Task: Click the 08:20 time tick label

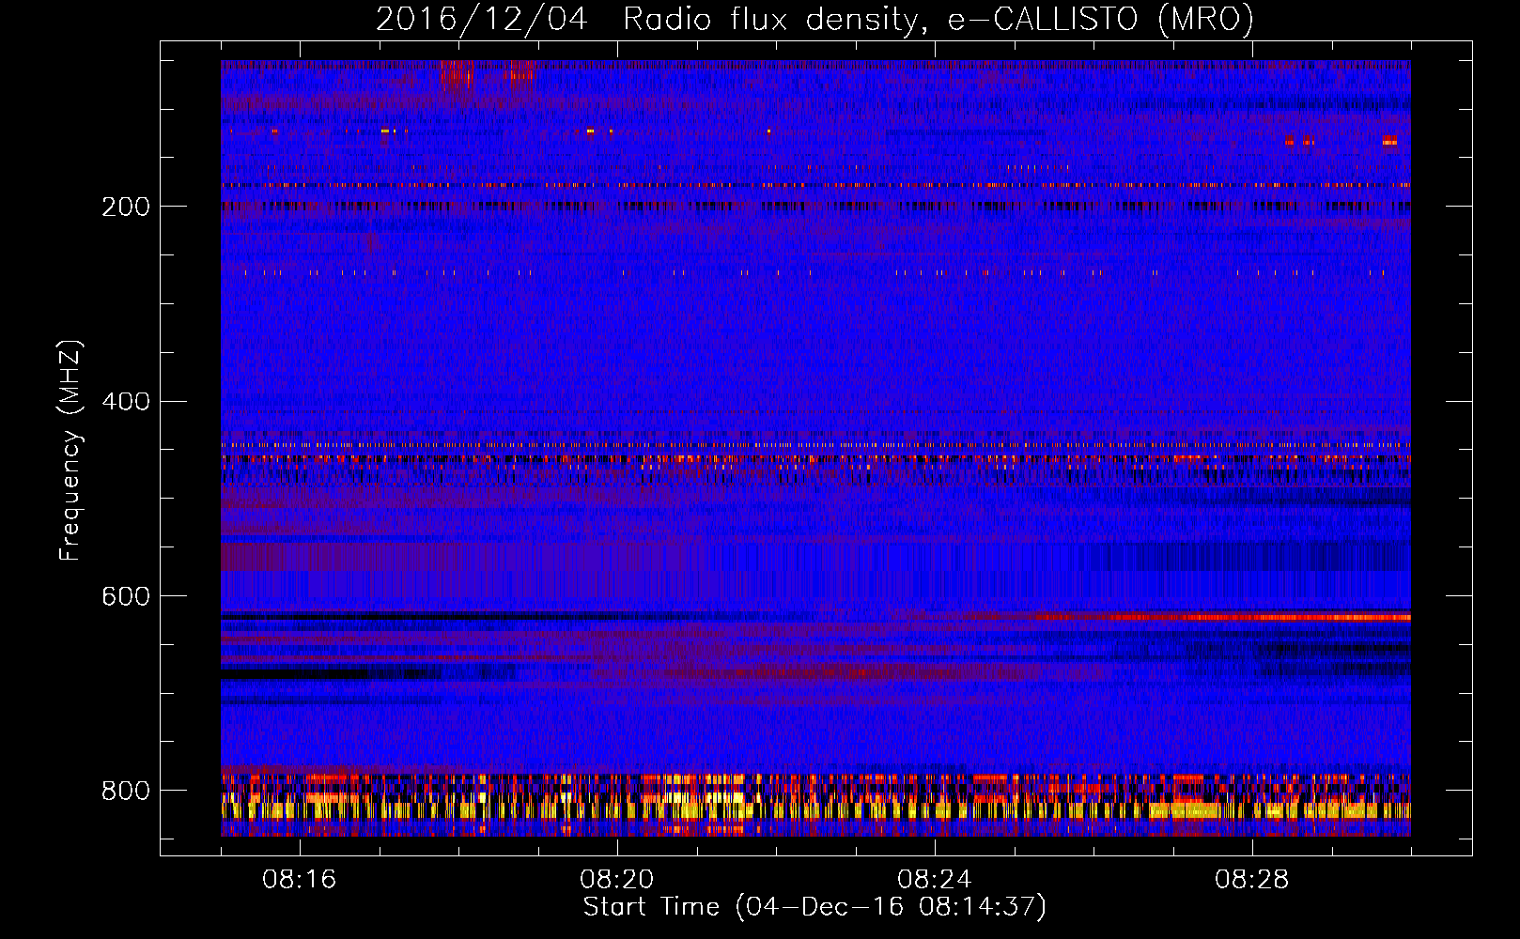Action: pos(616,880)
